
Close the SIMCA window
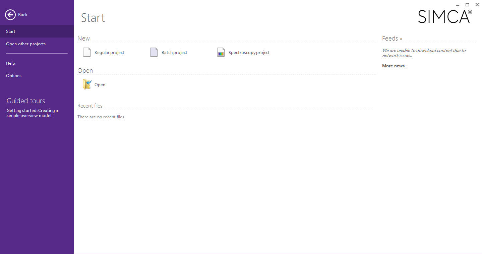(477, 5)
